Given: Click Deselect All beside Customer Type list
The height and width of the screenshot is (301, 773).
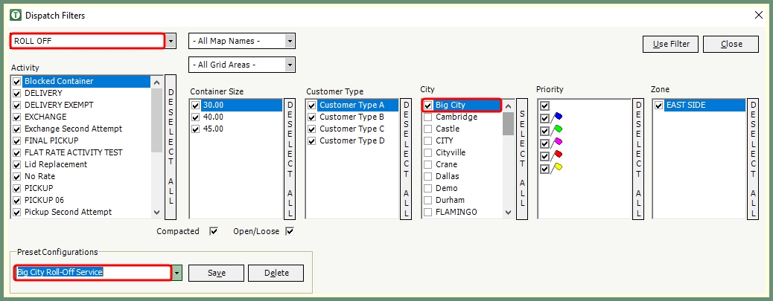Looking at the screenshot, I should (406, 159).
